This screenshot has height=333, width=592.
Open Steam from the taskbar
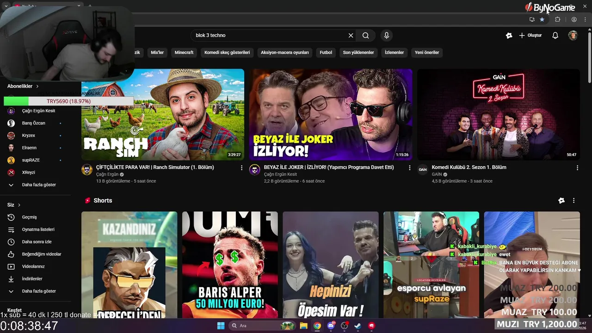point(358,326)
